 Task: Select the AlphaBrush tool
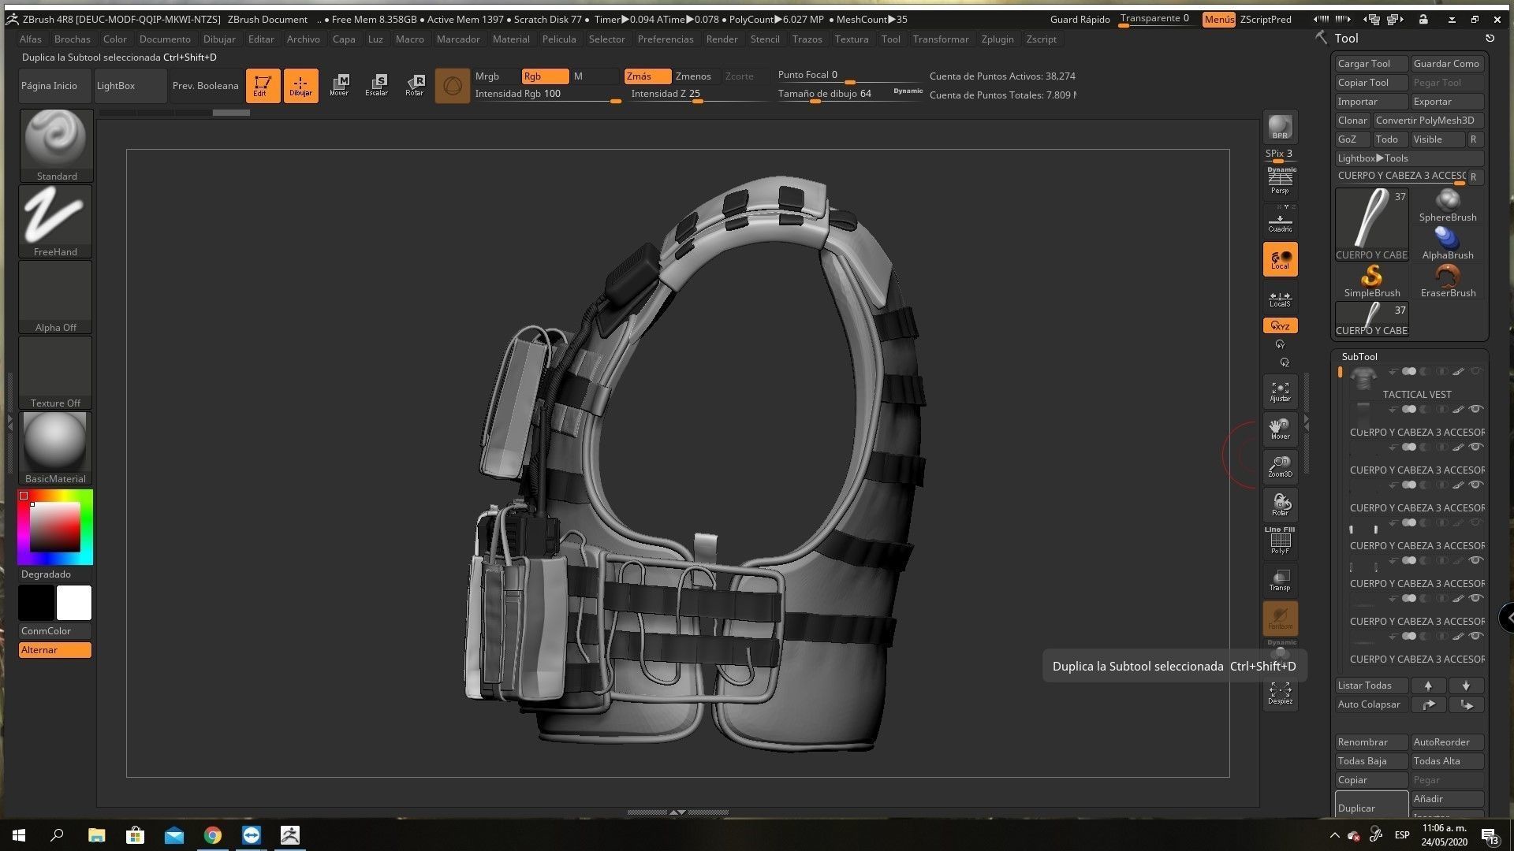[1448, 243]
